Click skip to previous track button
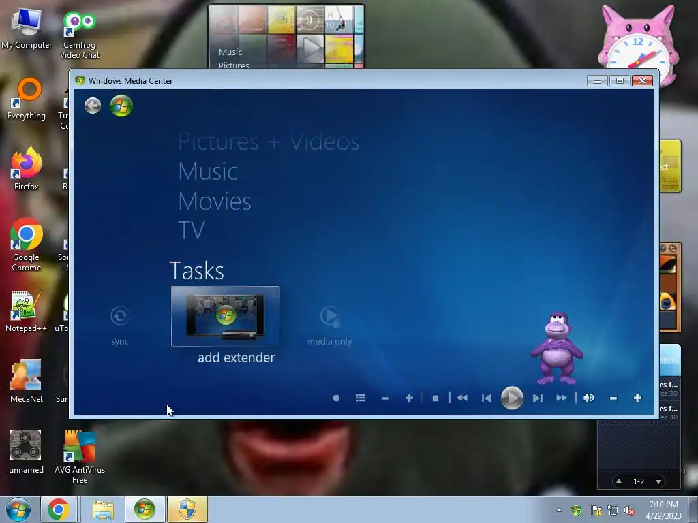 [x=487, y=398]
